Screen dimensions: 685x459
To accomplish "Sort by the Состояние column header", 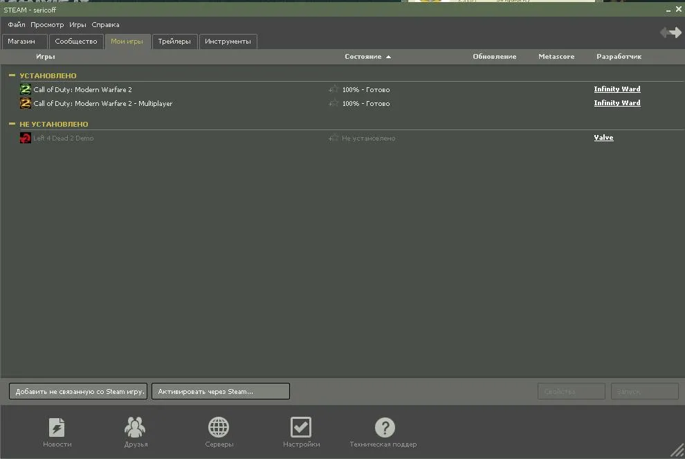I will click(x=367, y=56).
